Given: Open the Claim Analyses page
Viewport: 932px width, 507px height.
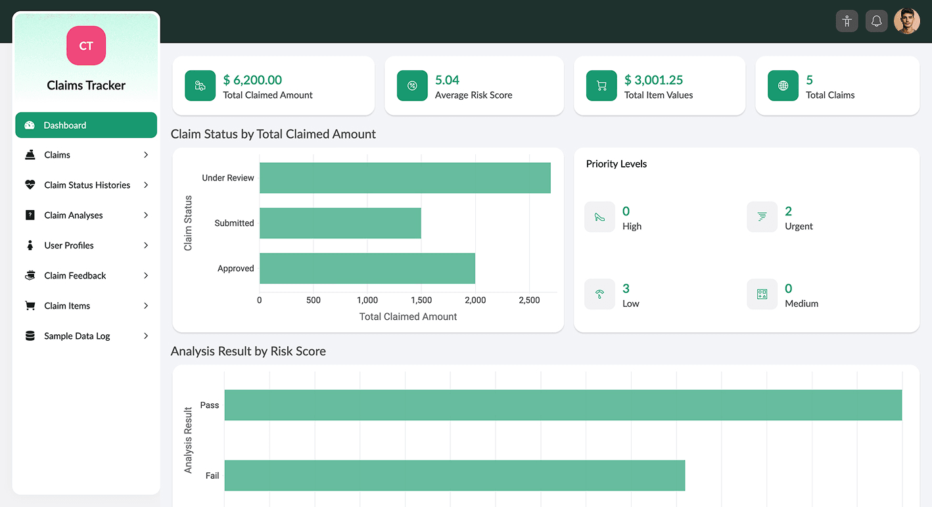Looking at the screenshot, I should (x=73, y=215).
